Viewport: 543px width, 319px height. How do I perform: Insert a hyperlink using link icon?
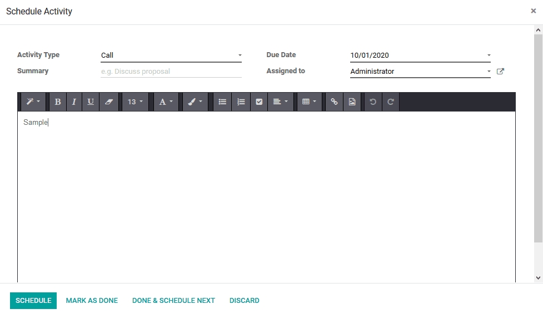click(x=334, y=102)
